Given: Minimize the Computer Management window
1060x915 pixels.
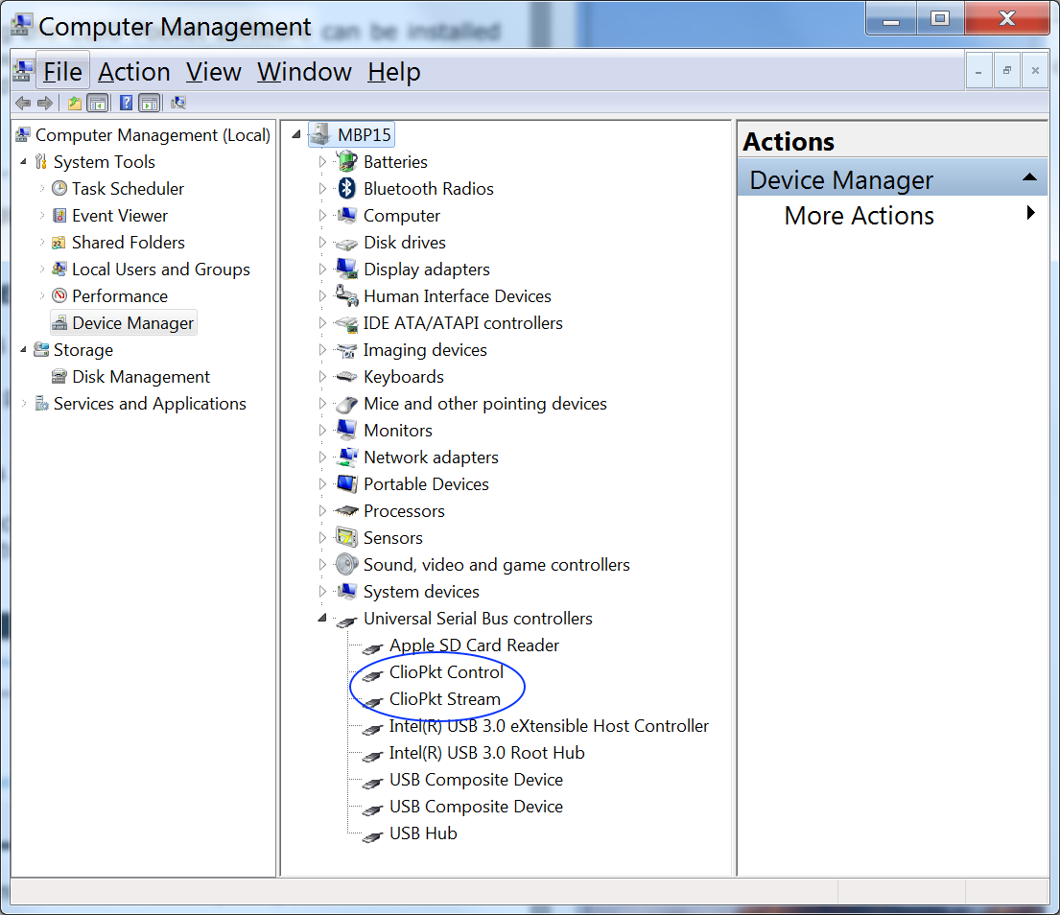Looking at the screenshot, I should 891,18.
